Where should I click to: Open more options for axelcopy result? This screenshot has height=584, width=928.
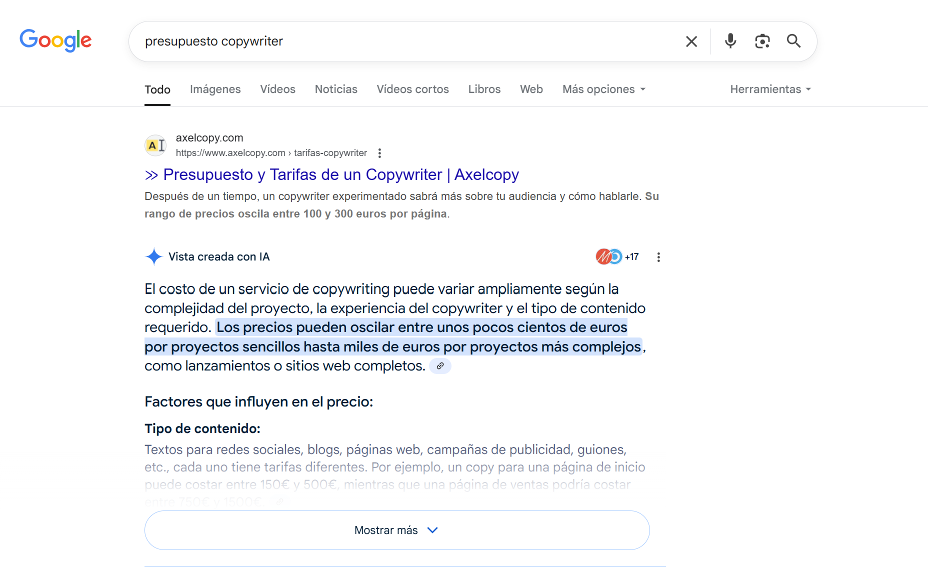tap(380, 153)
